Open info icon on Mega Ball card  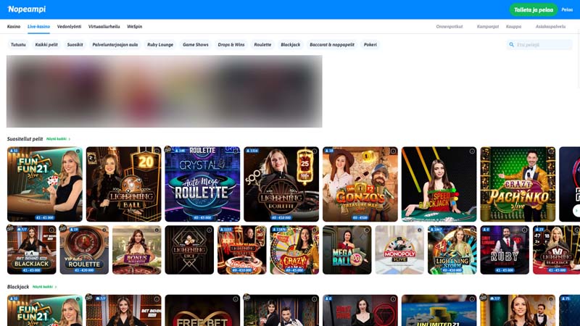[x=367, y=230]
